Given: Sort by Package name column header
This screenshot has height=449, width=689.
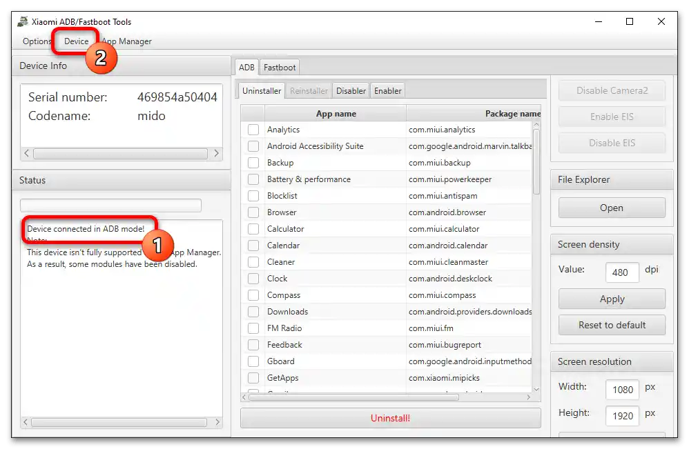Looking at the screenshot, I should pos(474,114).
